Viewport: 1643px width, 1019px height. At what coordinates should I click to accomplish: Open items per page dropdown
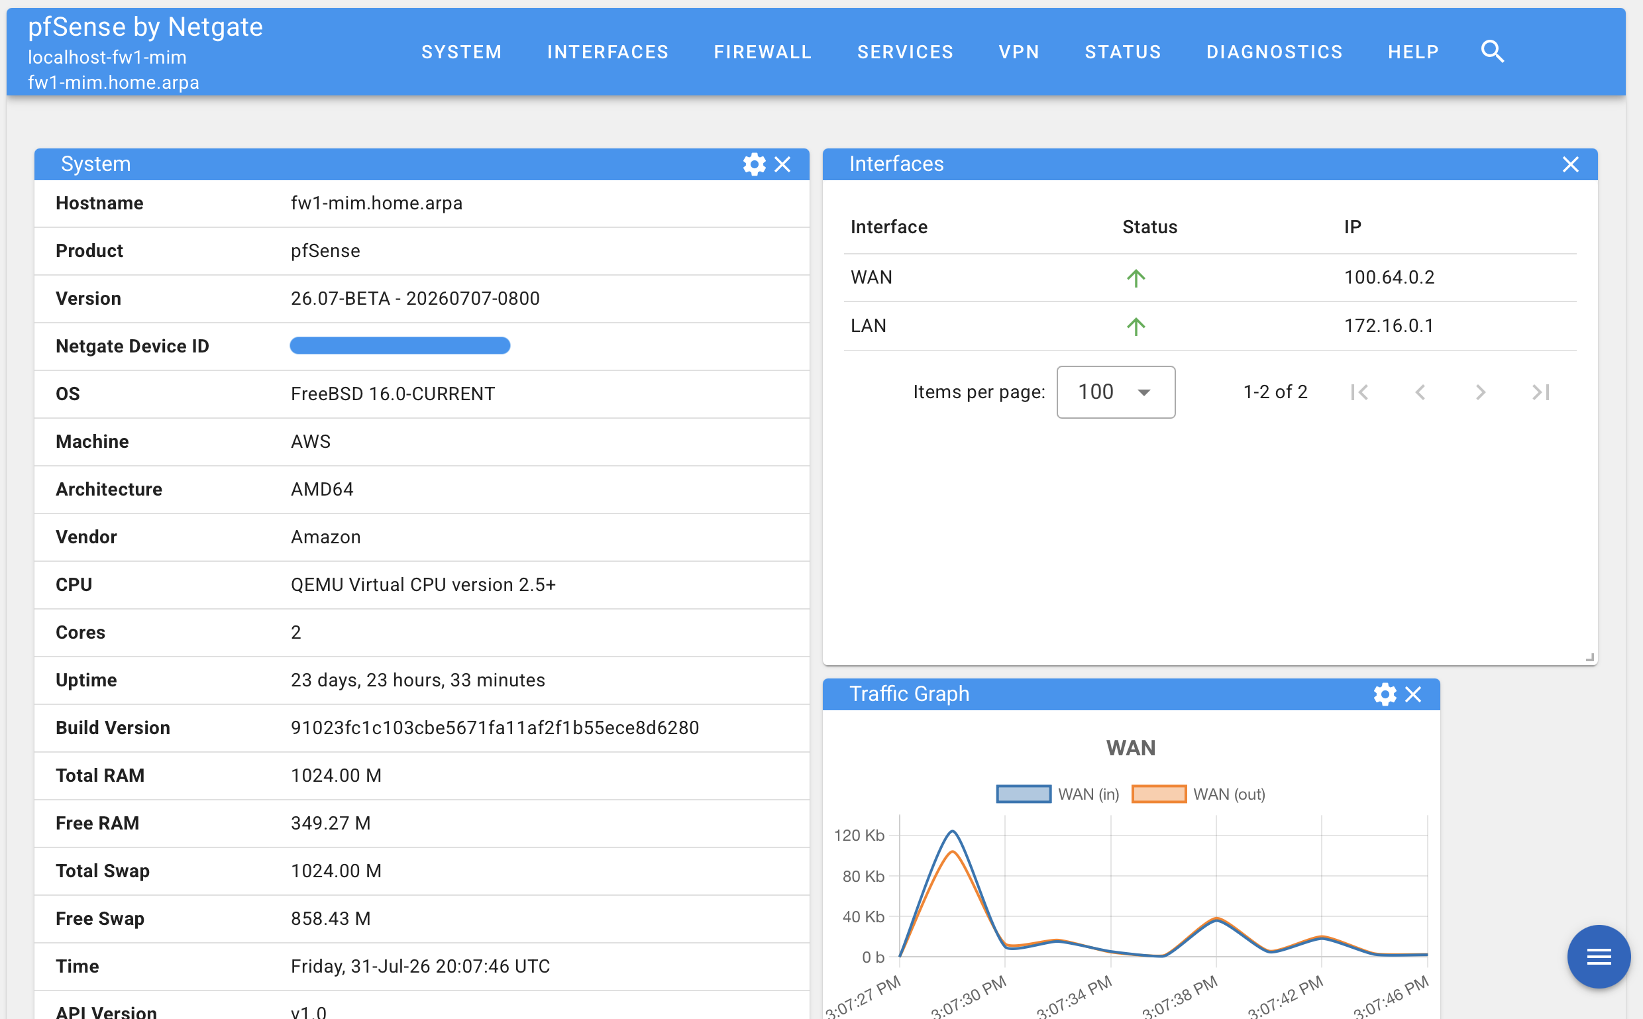[x=1116, y=392]
